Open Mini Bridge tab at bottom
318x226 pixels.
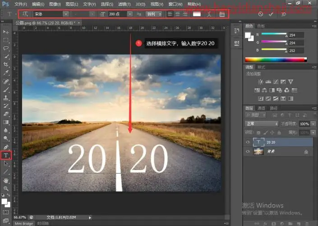(x=24, y=223)
